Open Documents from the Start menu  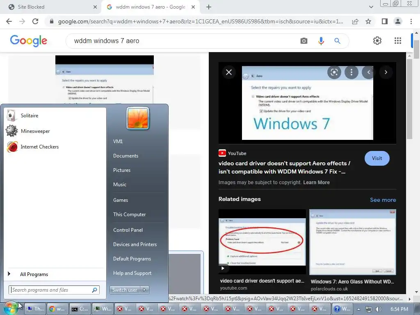[x=126, y=155]
